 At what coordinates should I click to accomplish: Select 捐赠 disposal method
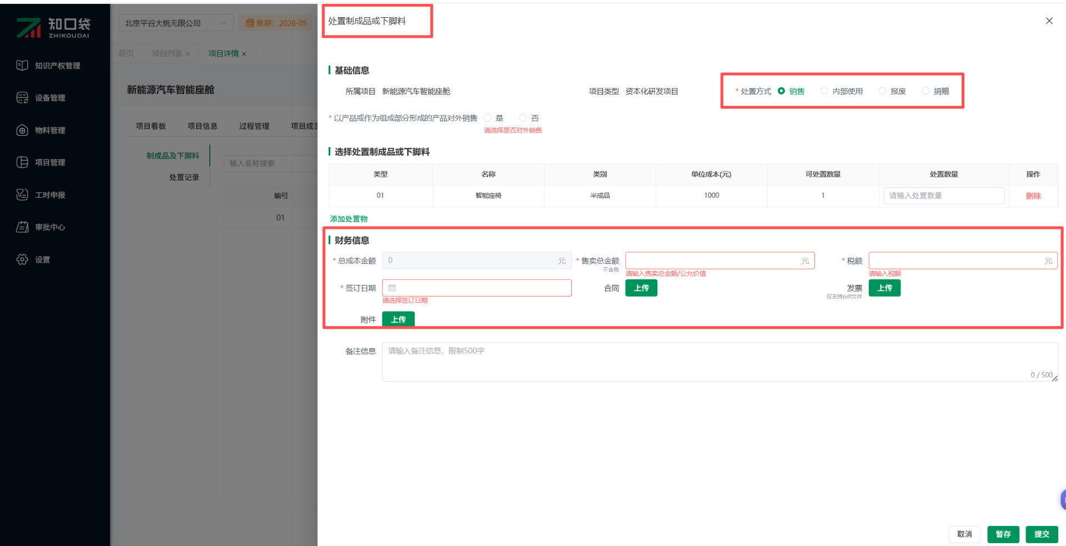926,91
